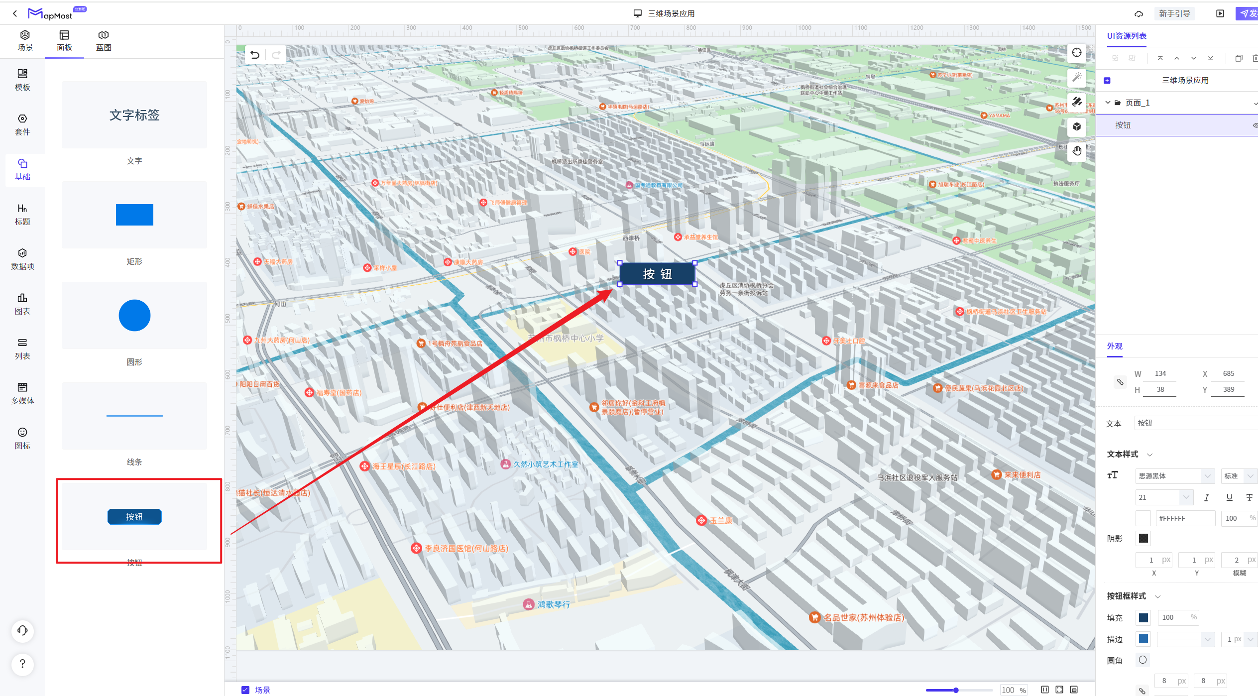Select the hand pan tool on map
This screenshot has width=1258, height=696.
tap(1077, 151)
